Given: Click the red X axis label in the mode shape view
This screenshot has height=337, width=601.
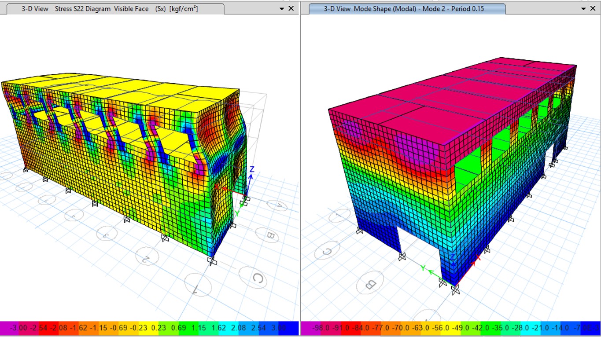Looking at the screenshot, I should [478, 257].
